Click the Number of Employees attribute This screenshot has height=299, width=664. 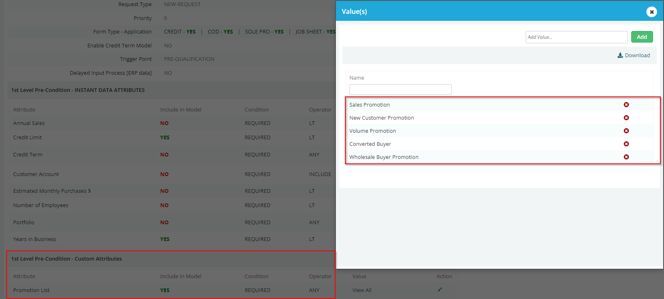coord(41,205)
